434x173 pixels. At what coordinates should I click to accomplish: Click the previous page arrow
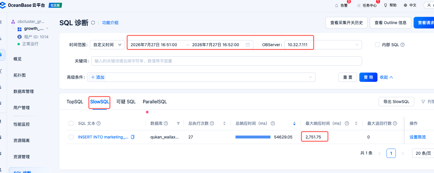(x=379, y=153)
